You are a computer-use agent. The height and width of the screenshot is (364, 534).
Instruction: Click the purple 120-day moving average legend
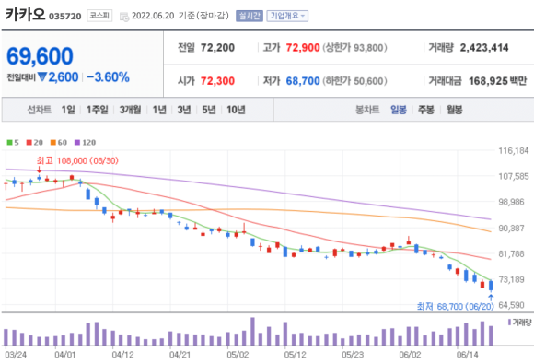coord(85,143)
